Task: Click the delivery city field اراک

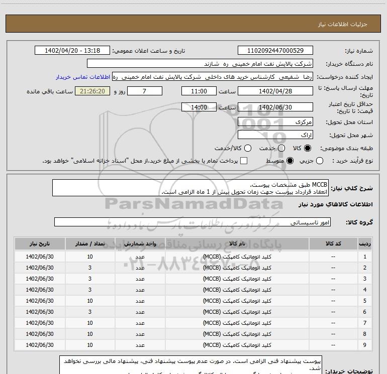Action: click(275, 135)
